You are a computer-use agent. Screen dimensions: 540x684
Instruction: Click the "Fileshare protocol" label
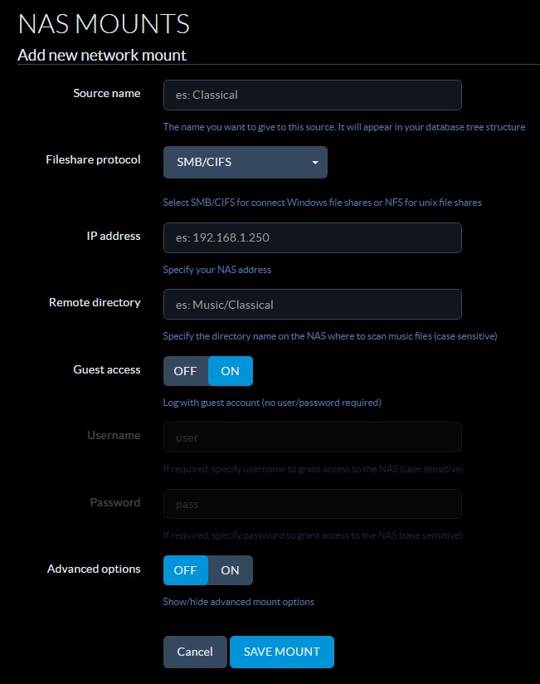pos(93,159)
